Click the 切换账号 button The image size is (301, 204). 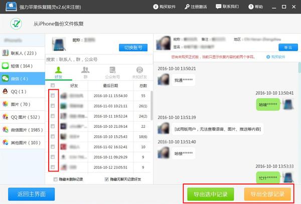click(133, 48)
